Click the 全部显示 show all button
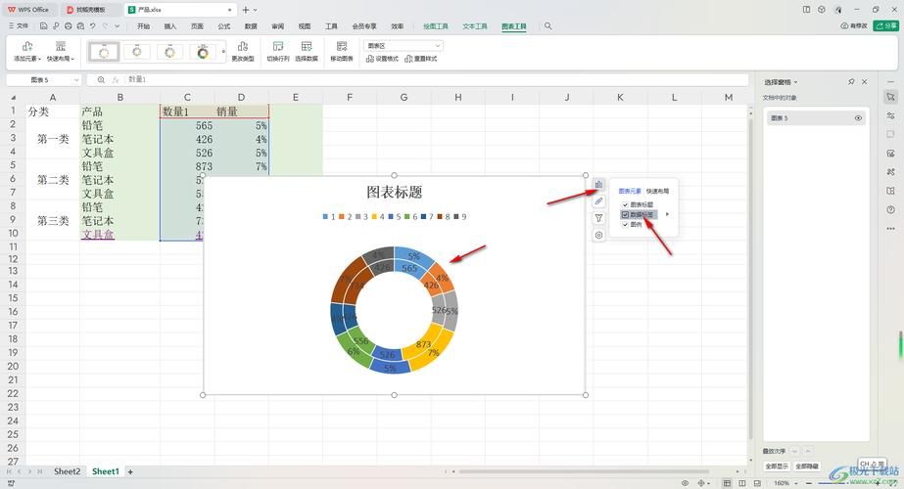The image size is (904, 489). 777,466
